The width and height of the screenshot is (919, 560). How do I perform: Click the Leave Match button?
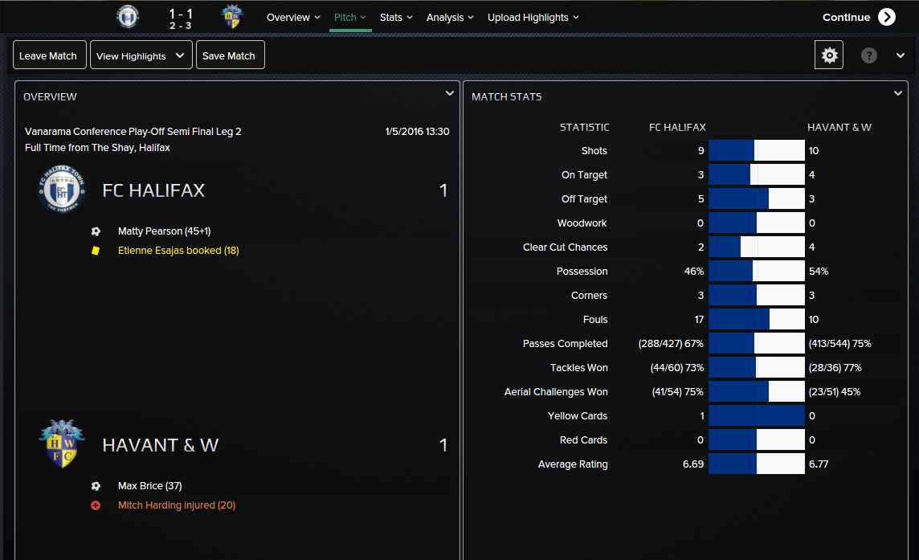pos(50,55)
